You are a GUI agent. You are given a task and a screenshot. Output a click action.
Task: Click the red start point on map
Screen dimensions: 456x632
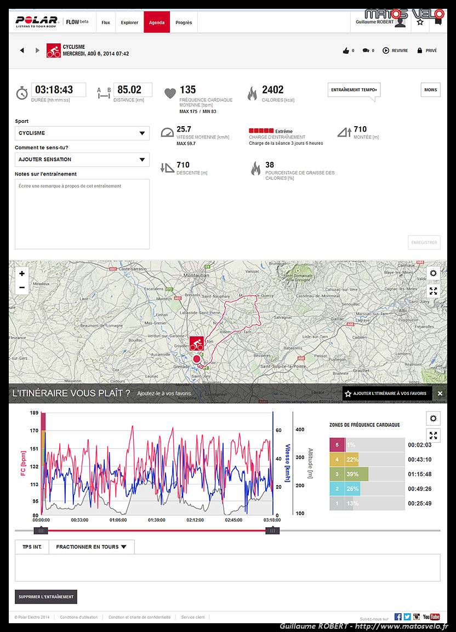pos(197,359)
